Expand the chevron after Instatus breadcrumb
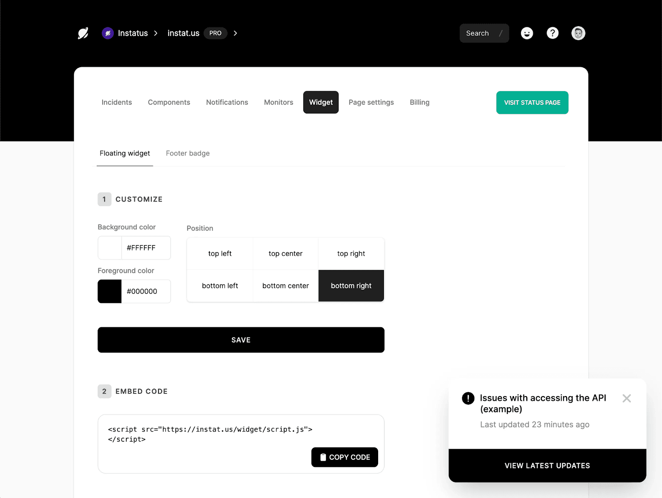Screen dimensions: 662x498 [x=156, y=33]
